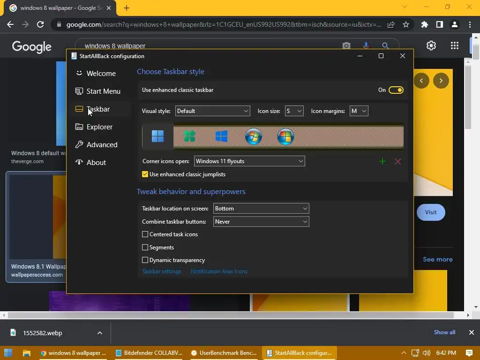The image size is (480, 360).
Task: Open Chrome tab search chevron
Action: [x=405, y=7]
